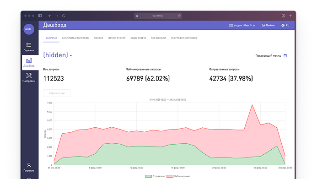The image size is (317, 179).
Task: Toggle the red Заблокировано legend swatch
Action: point(170,176)
